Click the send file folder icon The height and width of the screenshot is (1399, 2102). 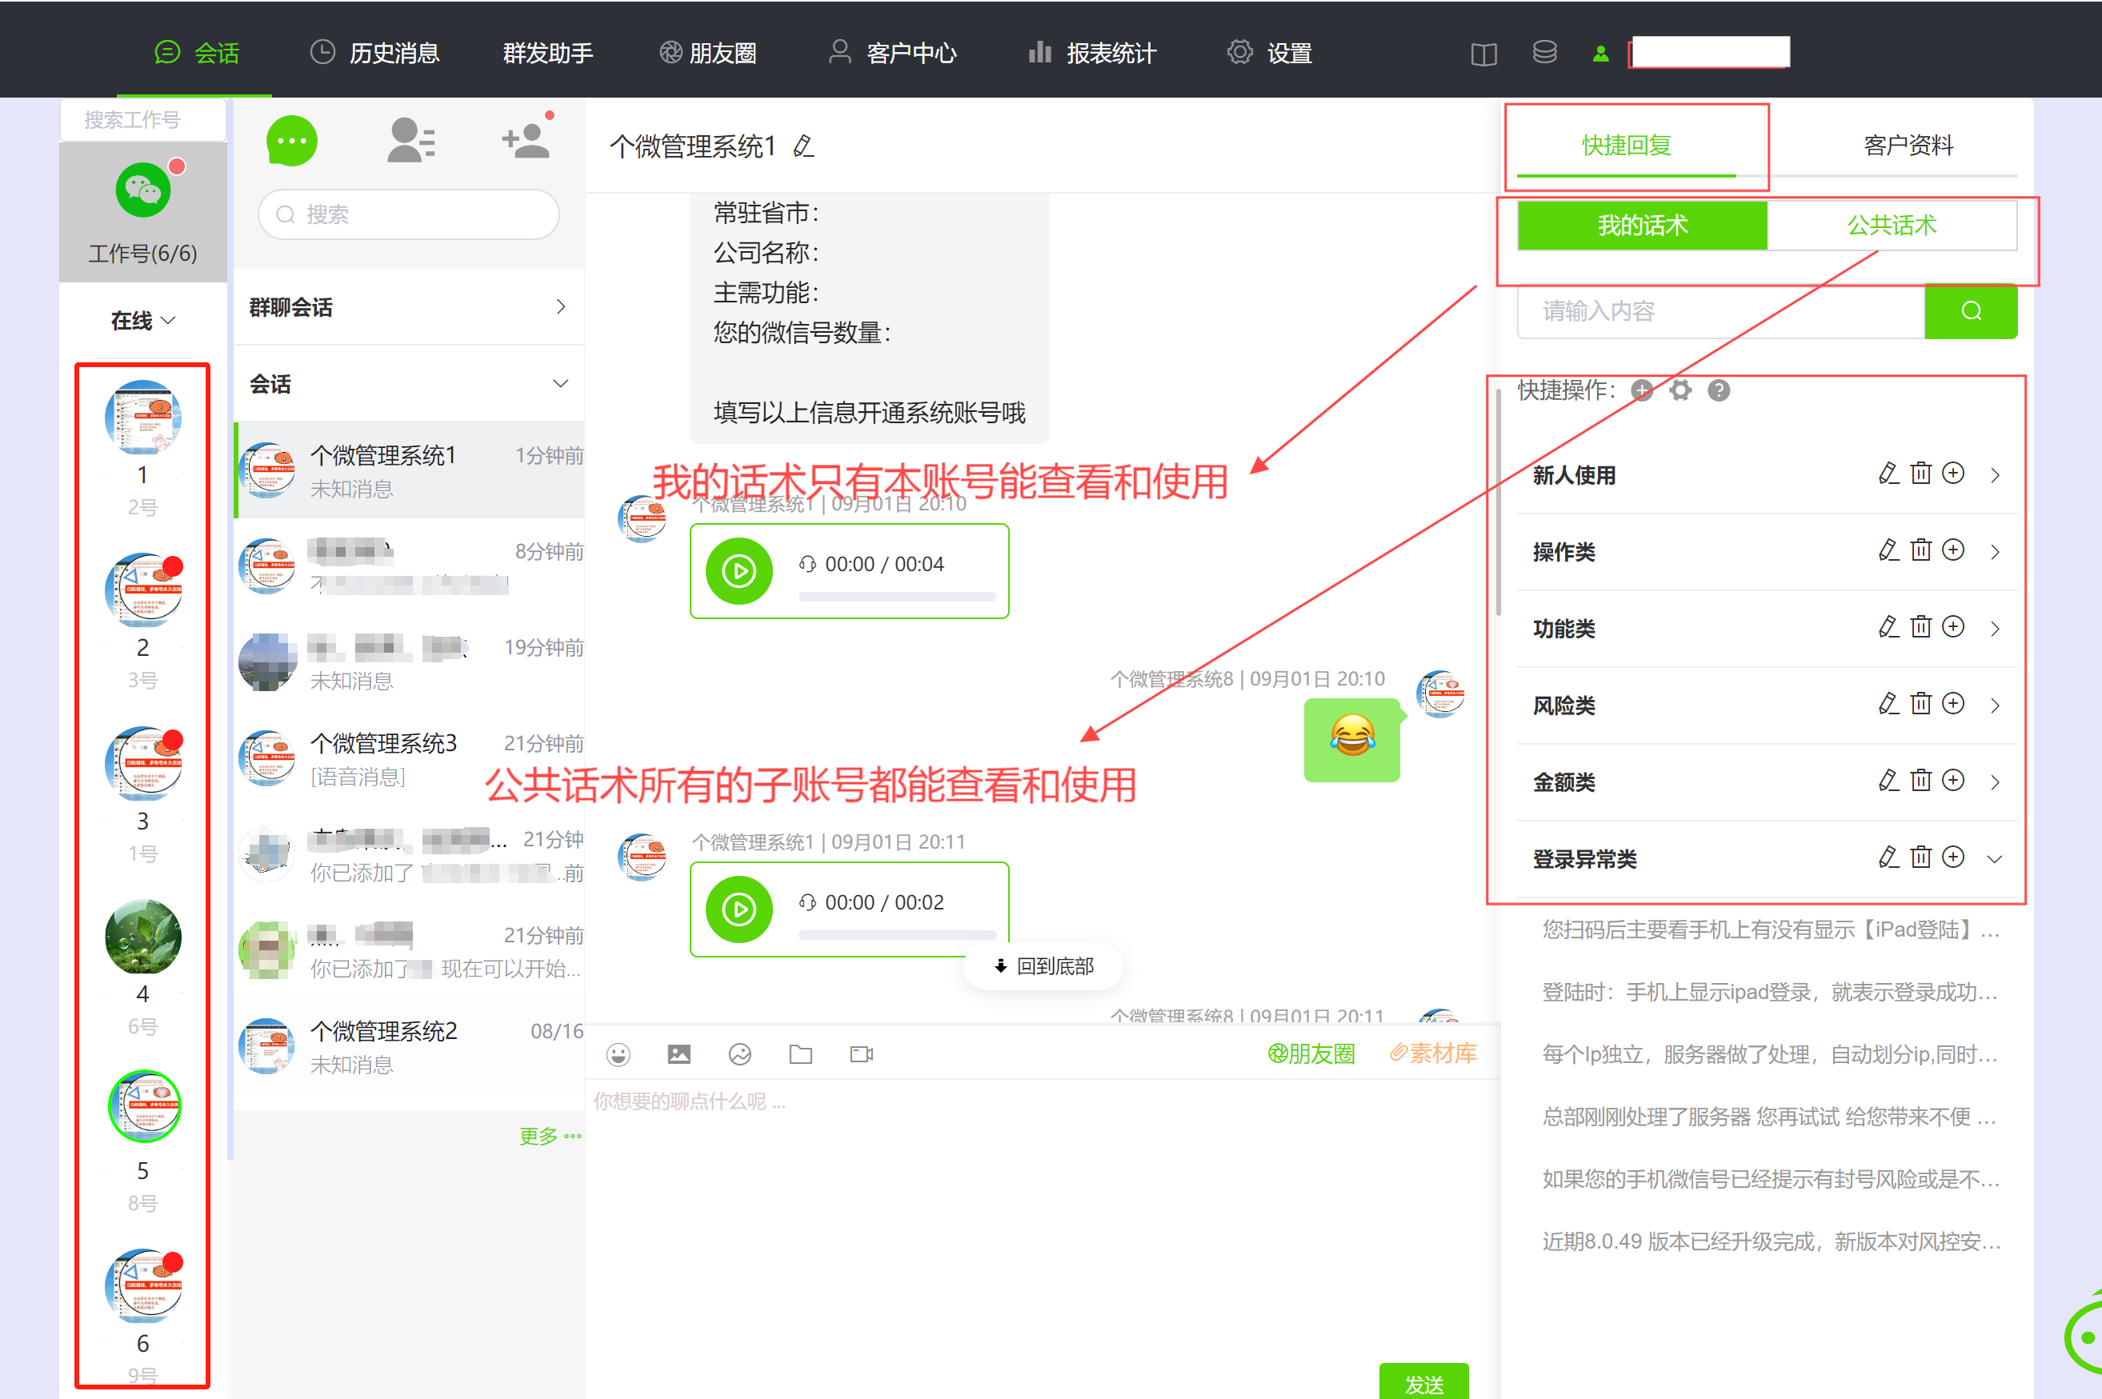[x=801, y=1054]
